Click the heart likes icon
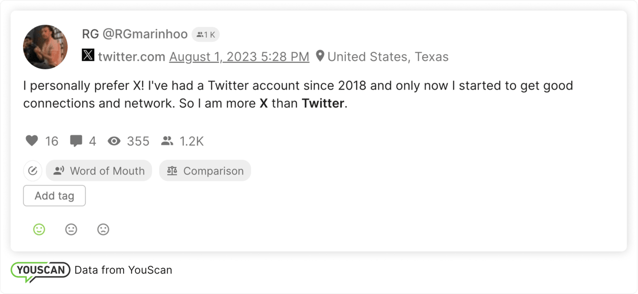 [32, 141]
